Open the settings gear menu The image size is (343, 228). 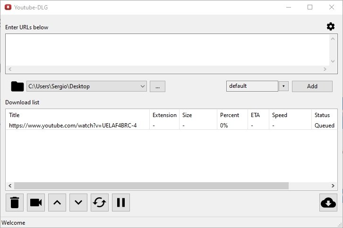pos(331,26)
